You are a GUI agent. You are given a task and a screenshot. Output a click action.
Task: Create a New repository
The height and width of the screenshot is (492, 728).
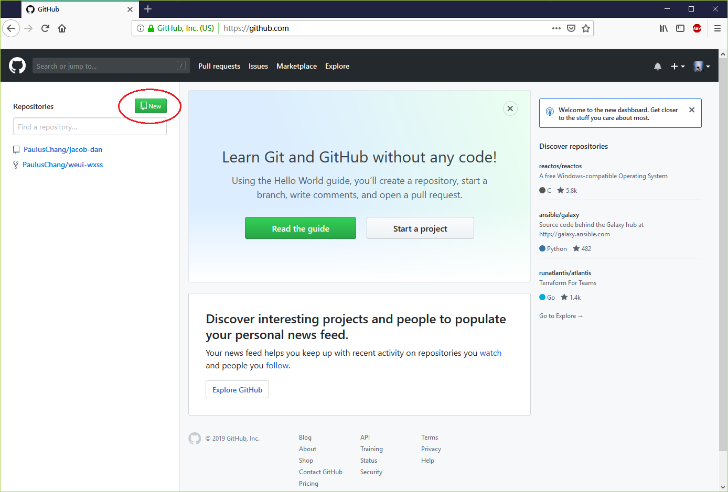click(151, 106)
